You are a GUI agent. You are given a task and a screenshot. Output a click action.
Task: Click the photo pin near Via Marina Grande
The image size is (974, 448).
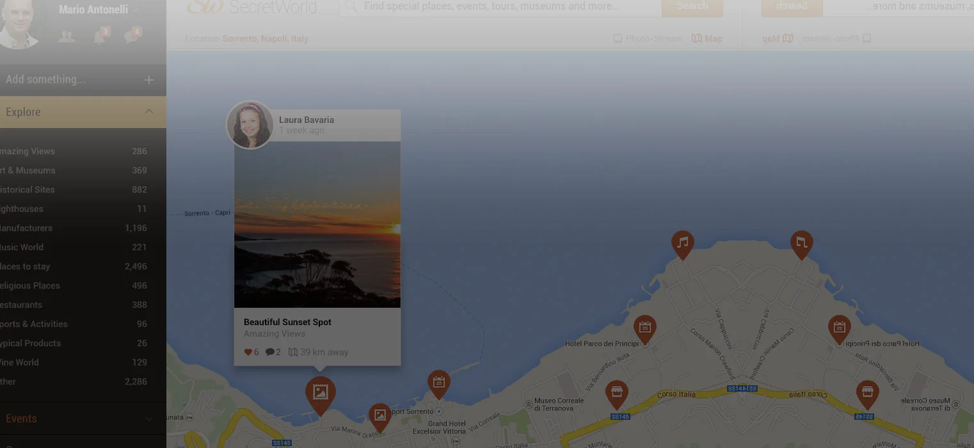(x=379, y=417)
